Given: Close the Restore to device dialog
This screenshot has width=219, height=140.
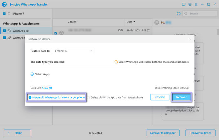Looking at the screenshot, I should 189,39.
